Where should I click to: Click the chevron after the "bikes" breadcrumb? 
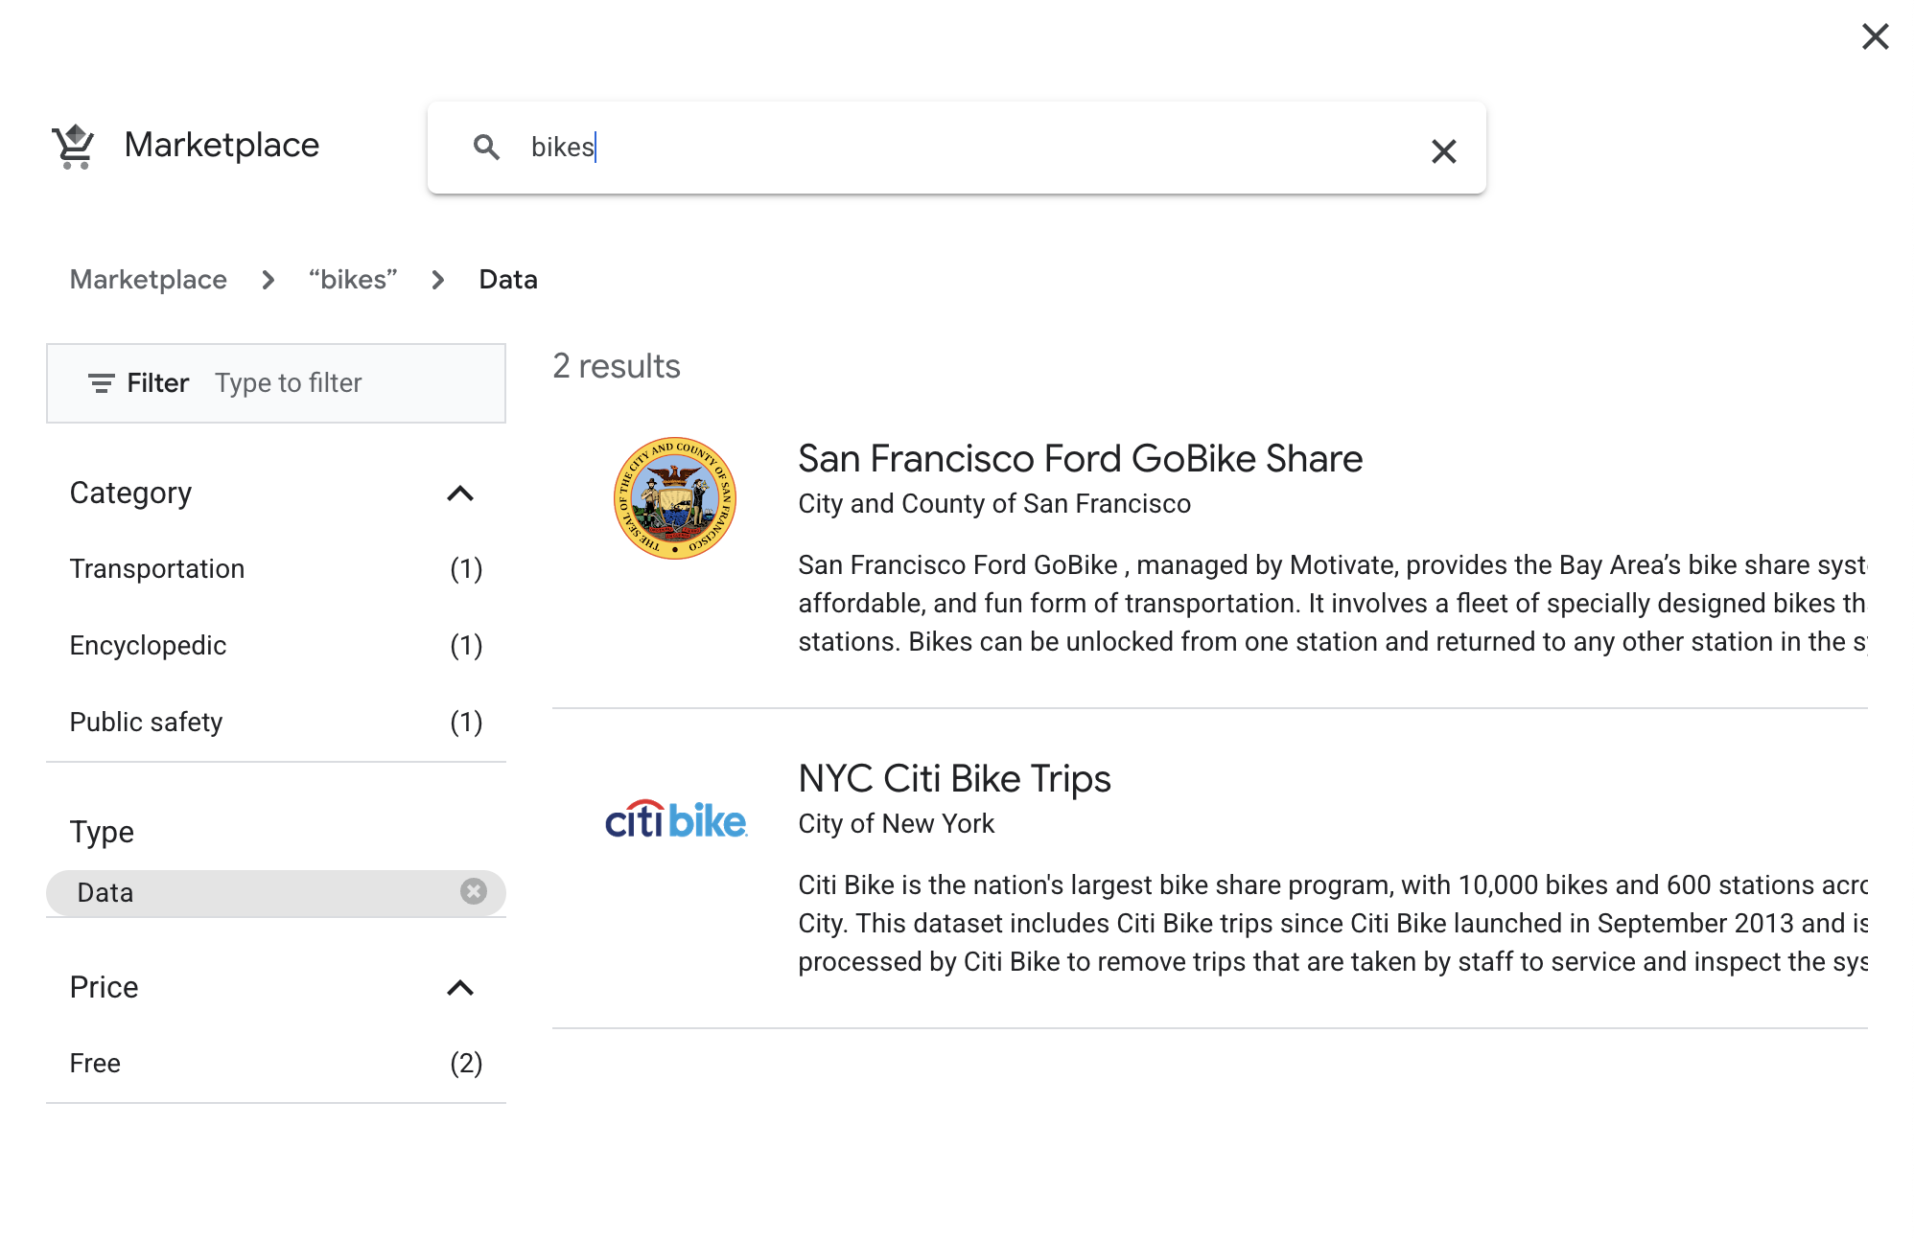[x=438, y=280]
